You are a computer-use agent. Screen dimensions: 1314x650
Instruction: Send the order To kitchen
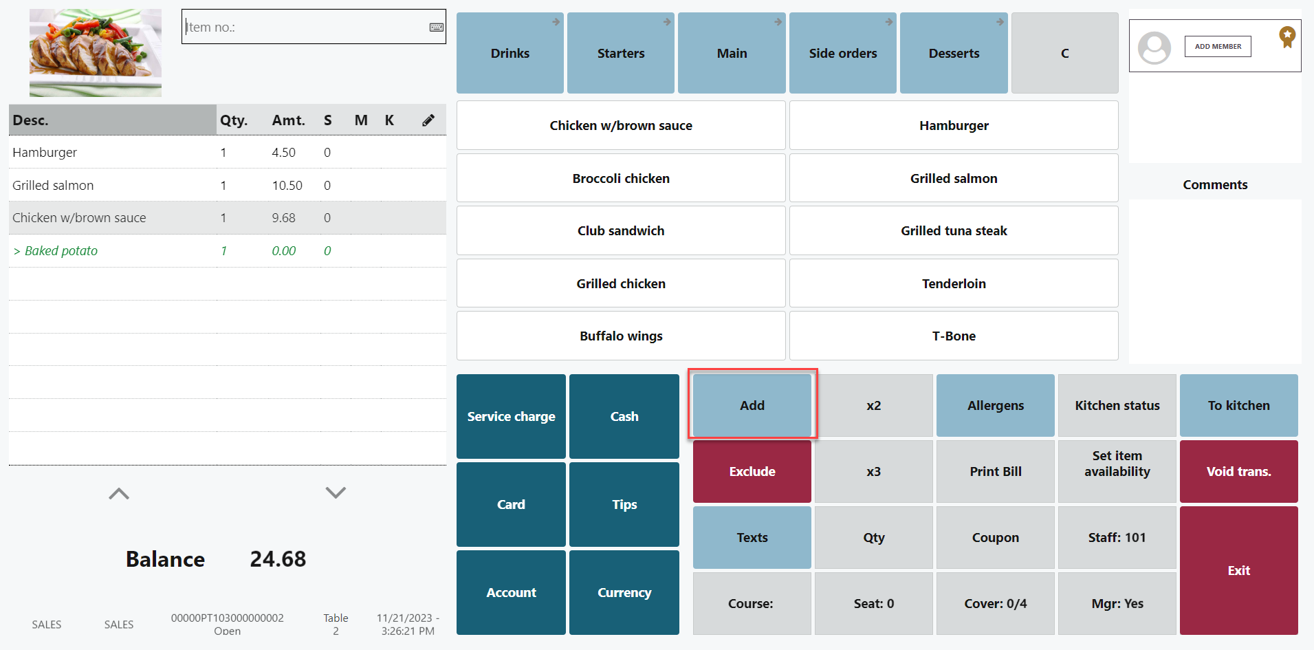point(1238,406)
